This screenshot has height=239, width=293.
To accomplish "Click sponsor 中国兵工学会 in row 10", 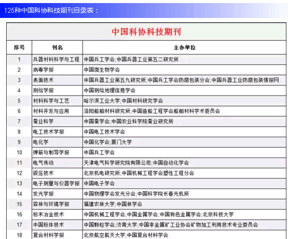I will coord(99,153).
